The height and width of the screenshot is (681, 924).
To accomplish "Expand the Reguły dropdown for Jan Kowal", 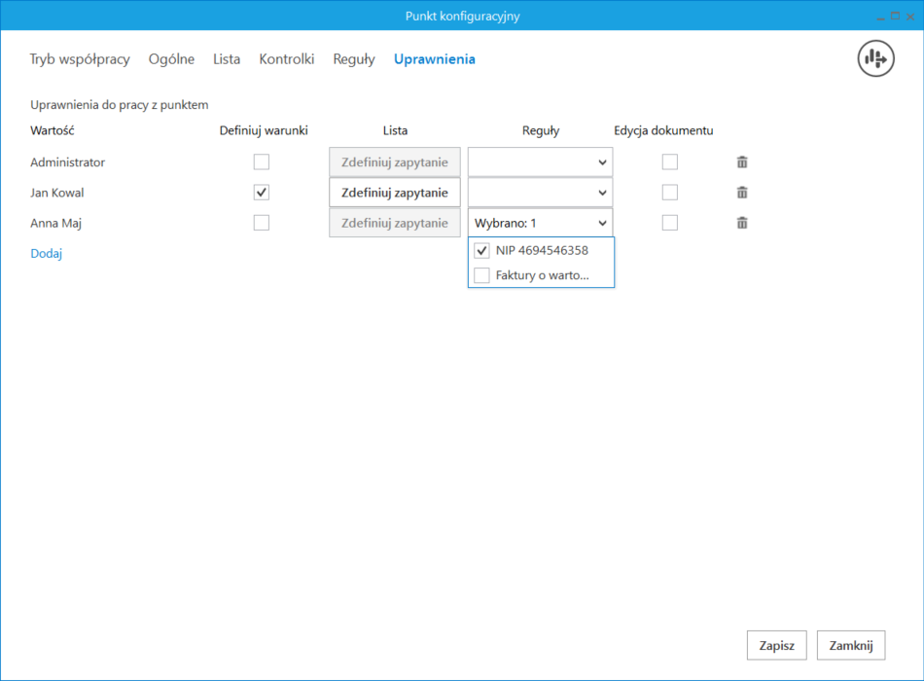I will pyautogui.click(x=541, y=193).
